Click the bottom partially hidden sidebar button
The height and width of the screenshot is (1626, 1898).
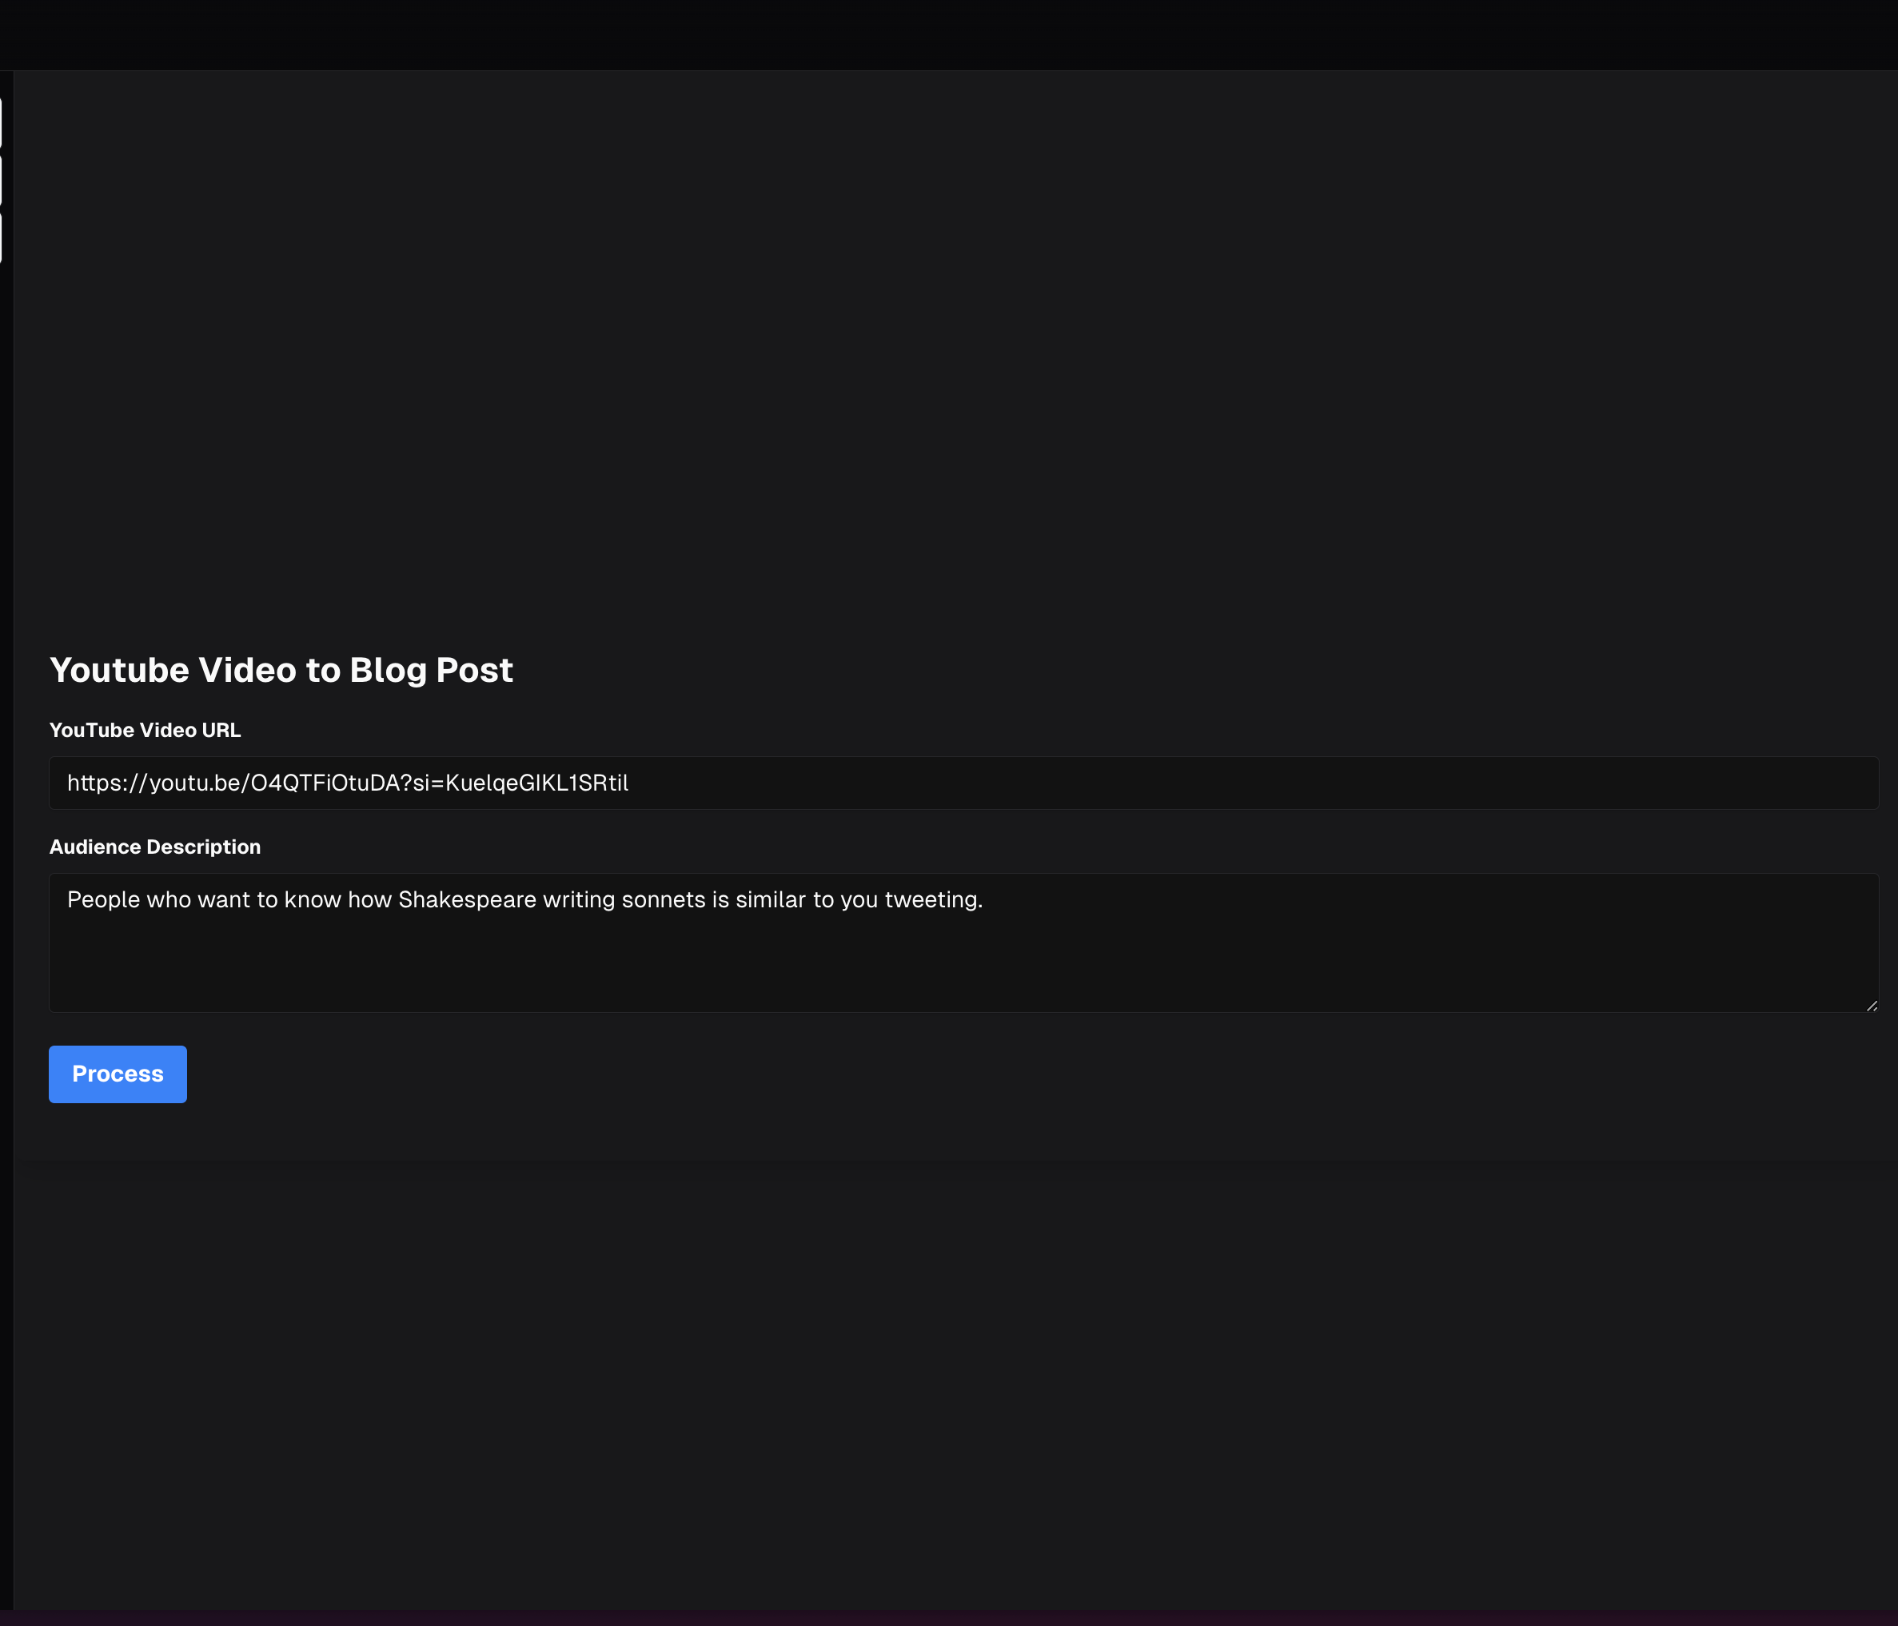point(1,237)
